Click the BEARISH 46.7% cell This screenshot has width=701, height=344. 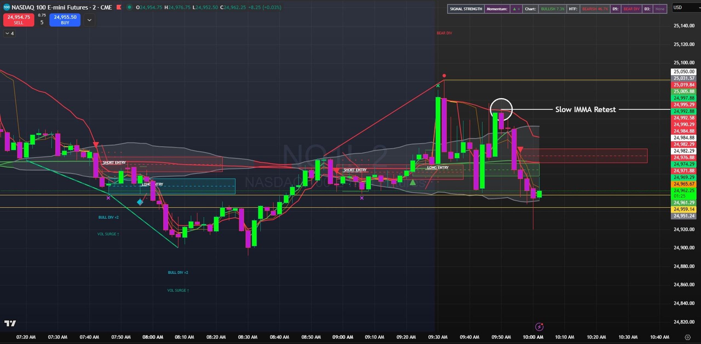(x=595, y=9)
